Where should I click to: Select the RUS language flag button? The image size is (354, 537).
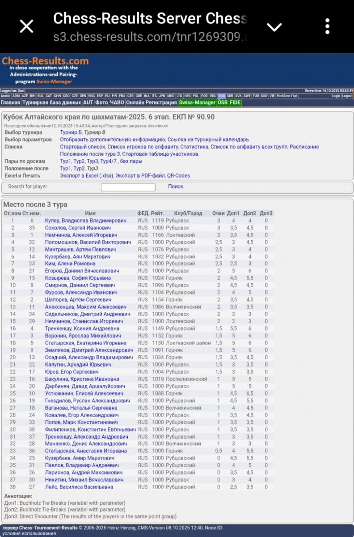222,96
